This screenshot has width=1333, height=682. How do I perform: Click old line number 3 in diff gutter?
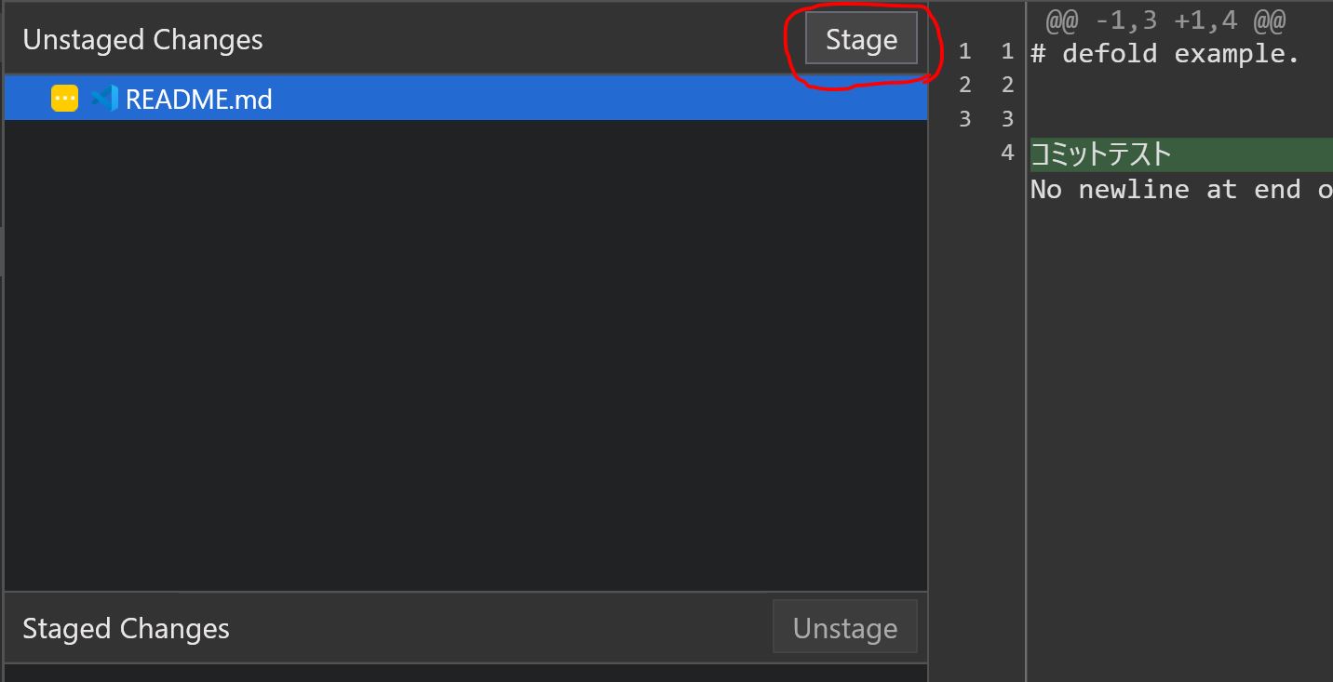(x=964, y=119)
